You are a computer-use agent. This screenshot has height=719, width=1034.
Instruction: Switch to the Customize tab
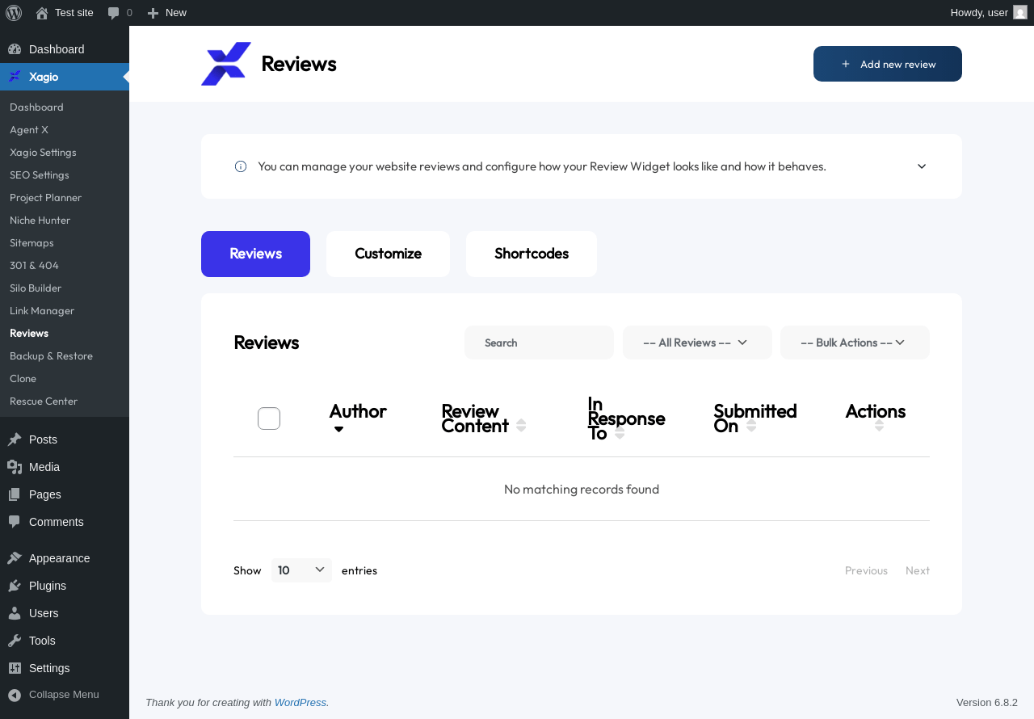[388, 254]
